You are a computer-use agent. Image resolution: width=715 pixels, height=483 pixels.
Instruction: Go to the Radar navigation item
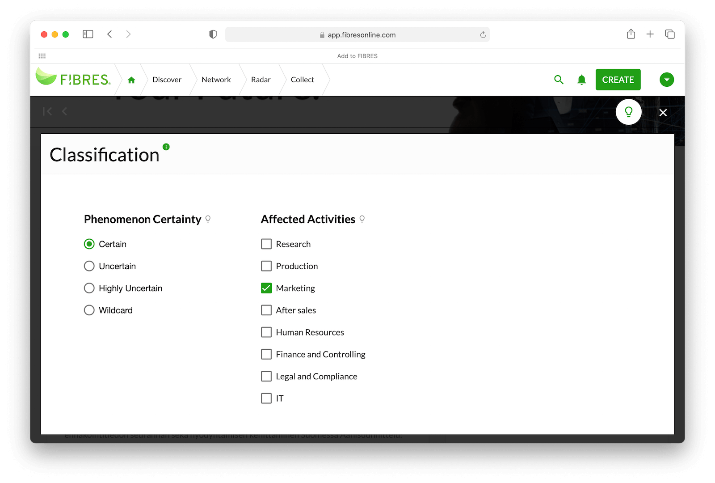tap(261, 80)
